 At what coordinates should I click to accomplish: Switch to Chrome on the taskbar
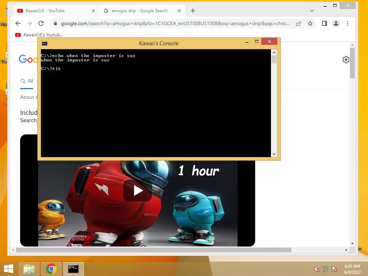click(x=51, y=269)
